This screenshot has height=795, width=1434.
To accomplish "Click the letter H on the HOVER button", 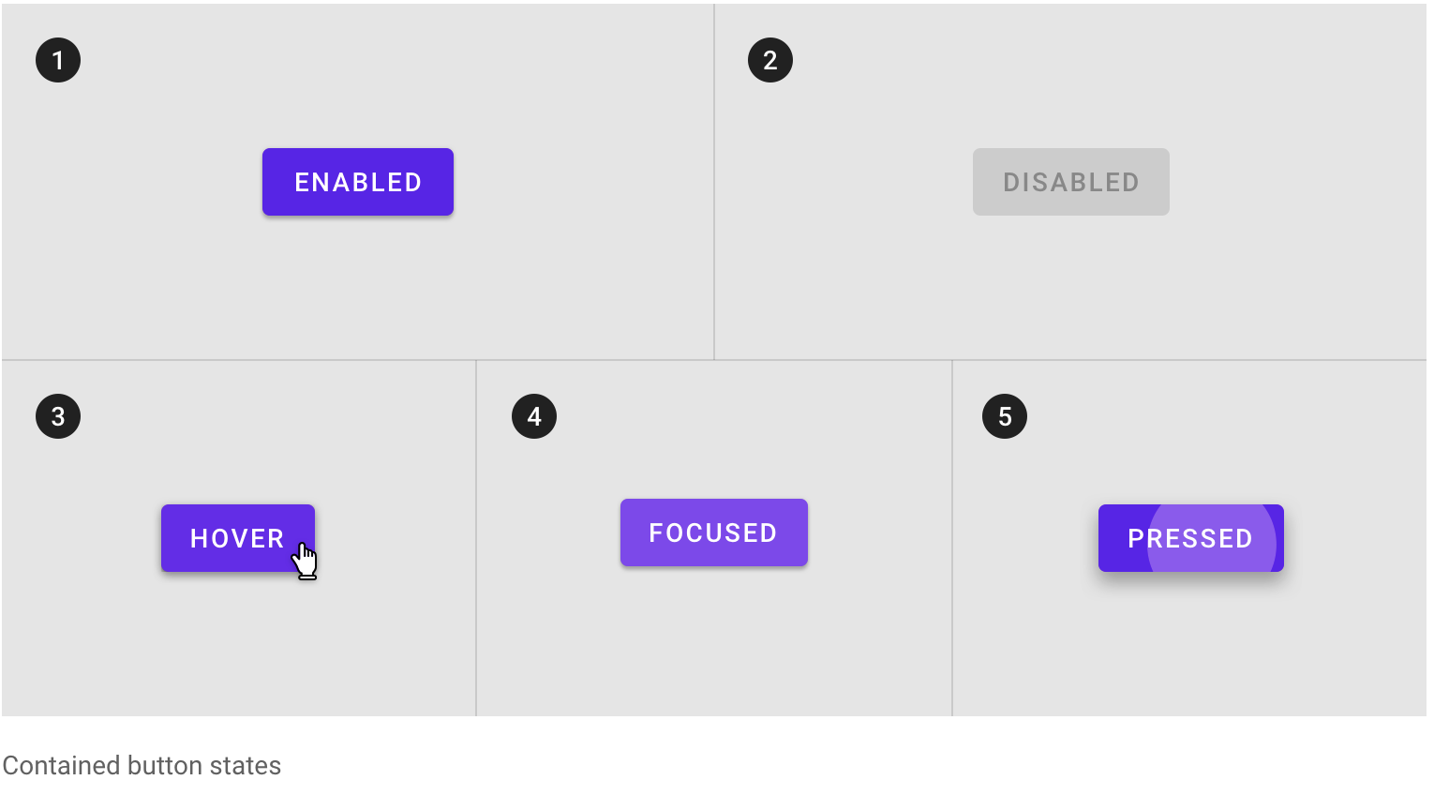I will click(x=199, y=539).
